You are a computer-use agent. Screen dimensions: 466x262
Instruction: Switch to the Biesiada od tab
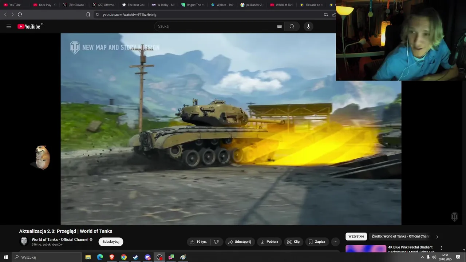click(x=311, y=5)
